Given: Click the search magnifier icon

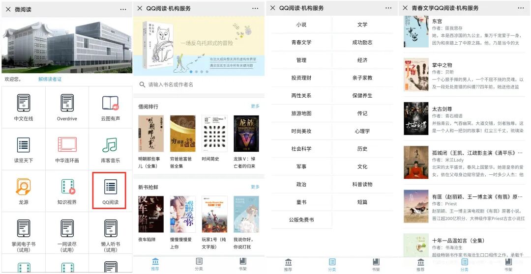Looking at the screenshot, I should (x=142, y=84).
